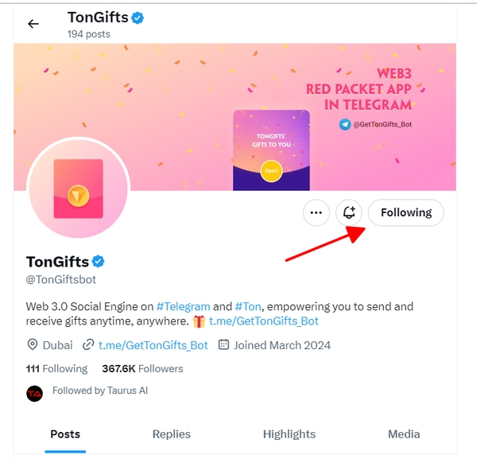
Task: Click the website link icon
Action: [x=88, y=345]
